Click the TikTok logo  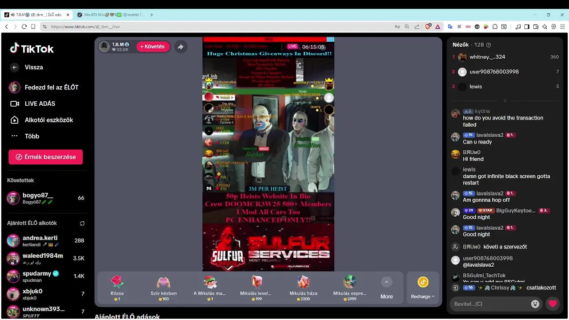(32, 48)
